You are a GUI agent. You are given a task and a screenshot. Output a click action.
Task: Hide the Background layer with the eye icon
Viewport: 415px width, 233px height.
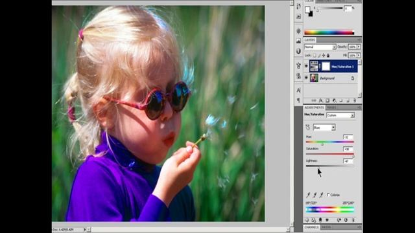tap(306, 78)
